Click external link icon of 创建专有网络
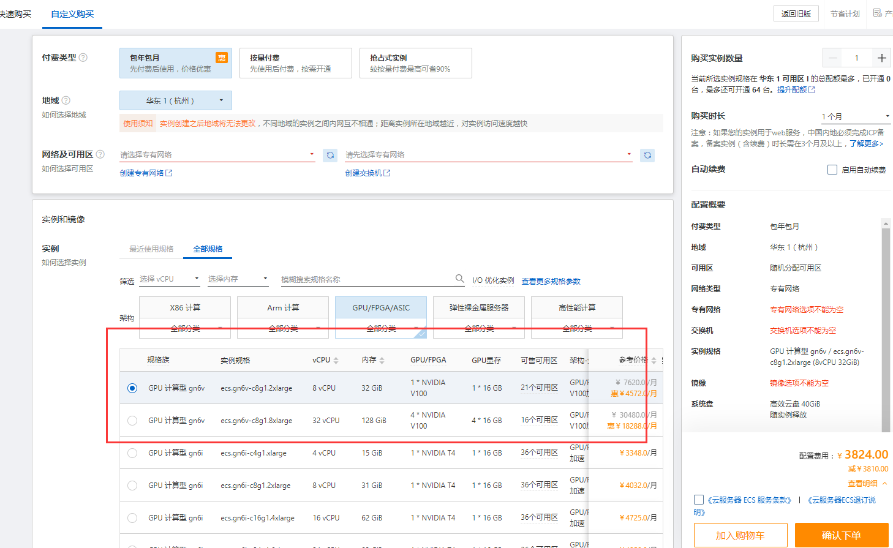The height and width of the screenshot is (548, 893). (x=169, y=173)
